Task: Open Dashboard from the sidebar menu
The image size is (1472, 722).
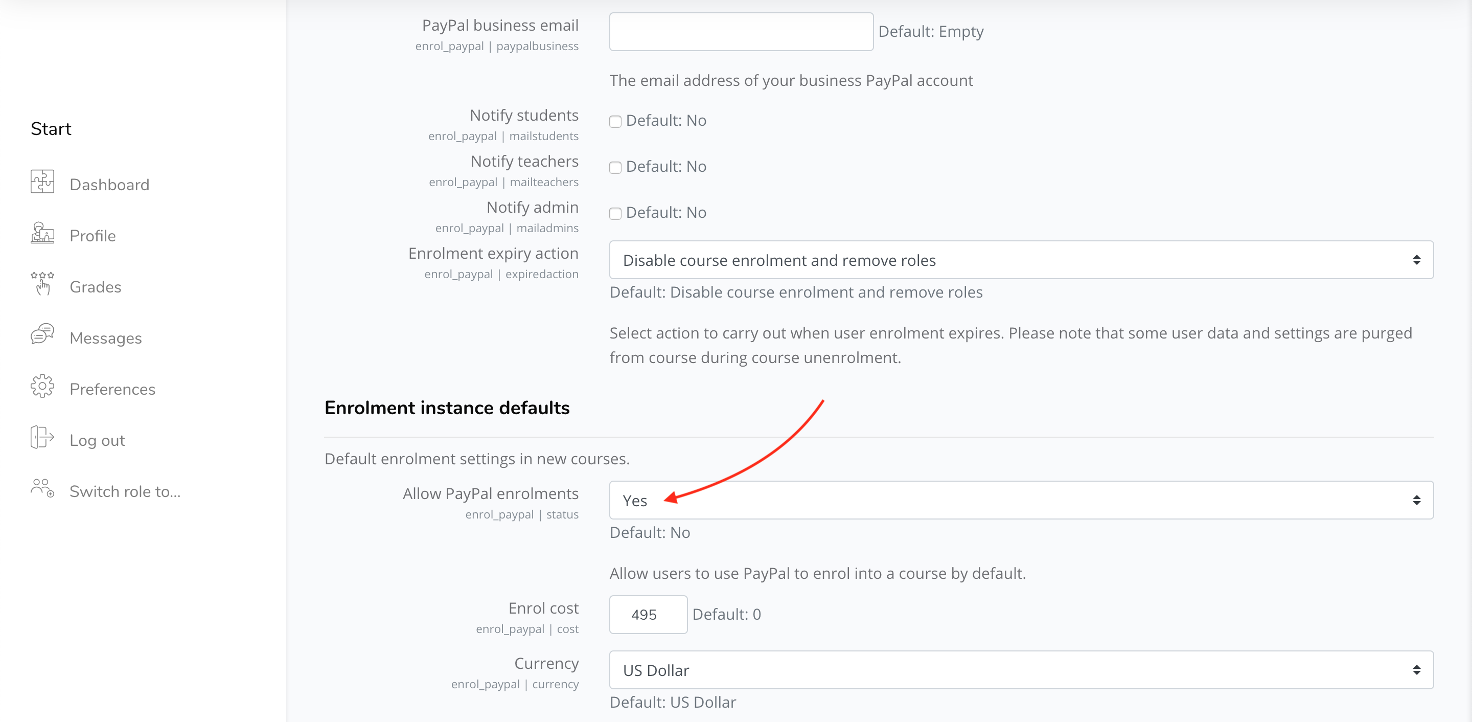Action: [109, 185]
